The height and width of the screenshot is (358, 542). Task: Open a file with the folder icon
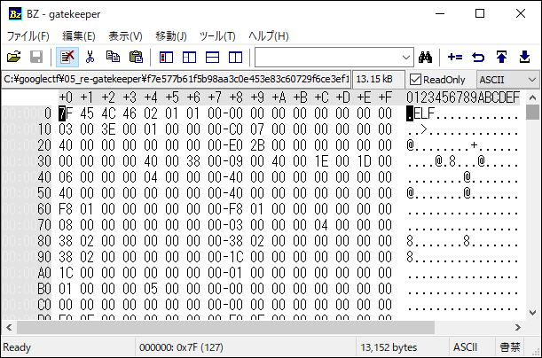[x=14, y=57]
